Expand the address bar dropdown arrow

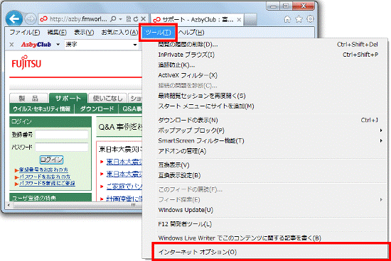point(121,19)
